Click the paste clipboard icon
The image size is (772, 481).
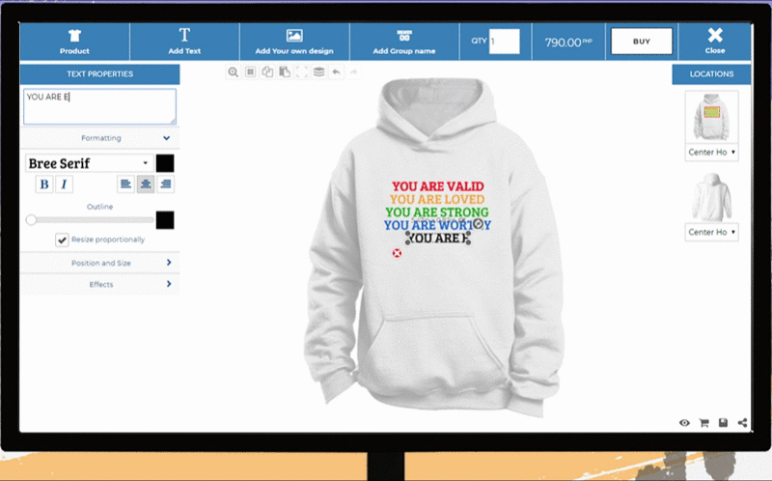[x=284, y=71]
